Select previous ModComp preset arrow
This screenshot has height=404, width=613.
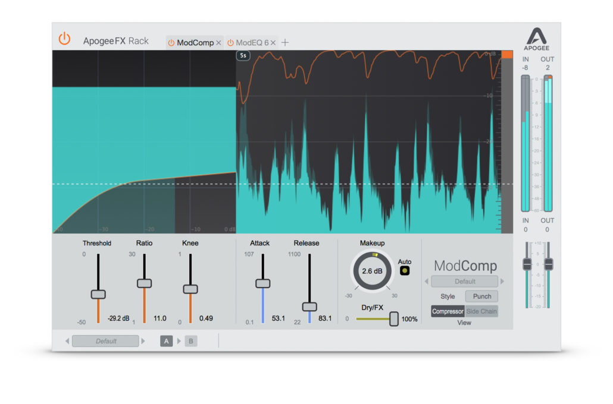click(x=427, y=282)
